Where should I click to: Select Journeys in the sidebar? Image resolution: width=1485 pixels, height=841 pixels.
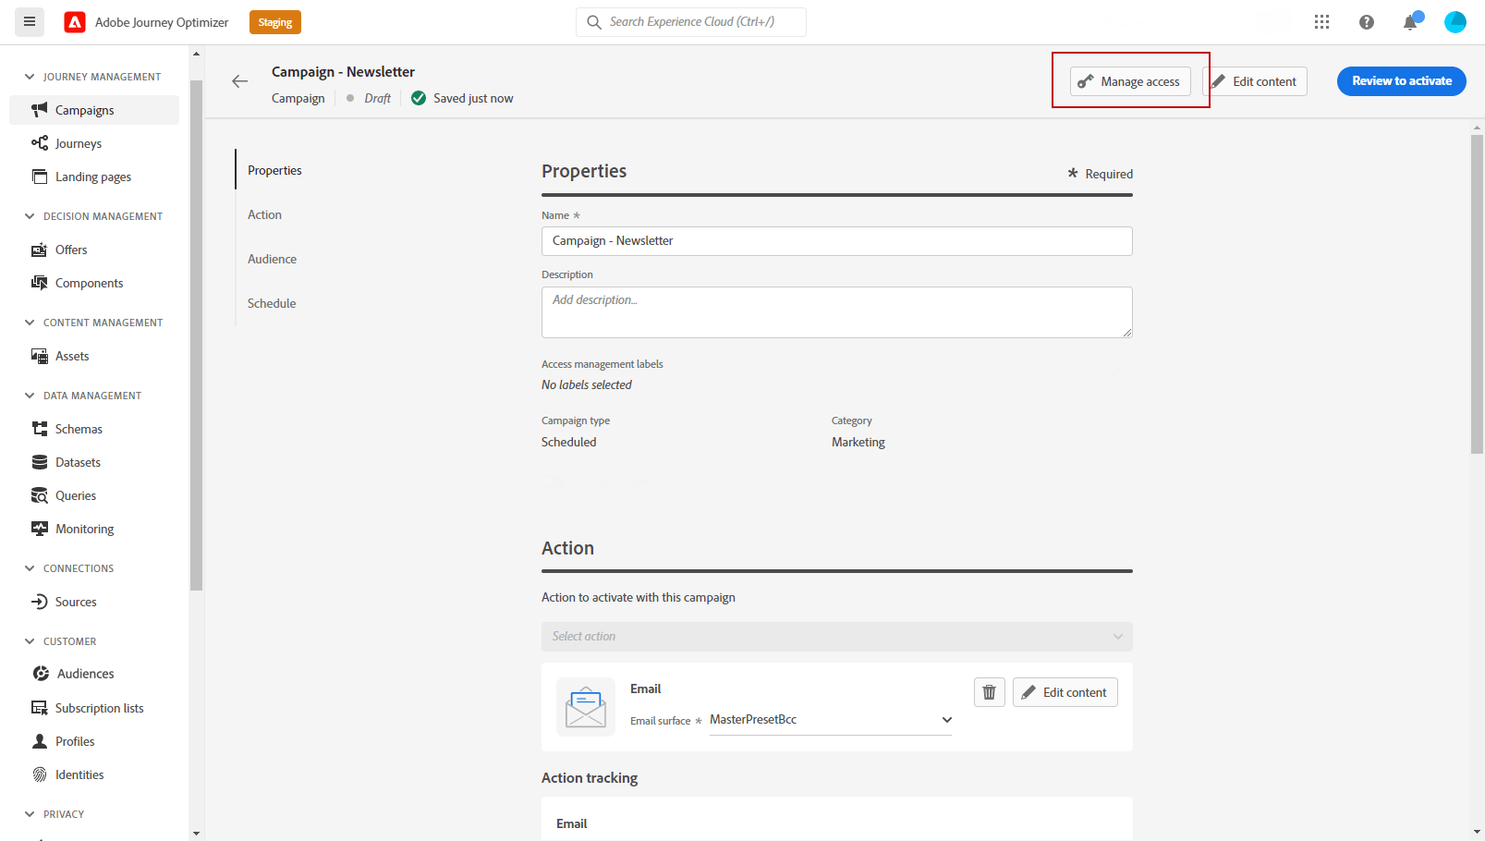[x=77, y=143]
